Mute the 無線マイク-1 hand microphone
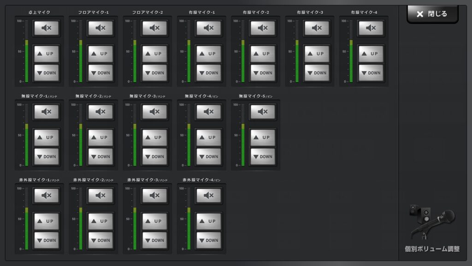This screenshot has height=266, width=472. 46,112
